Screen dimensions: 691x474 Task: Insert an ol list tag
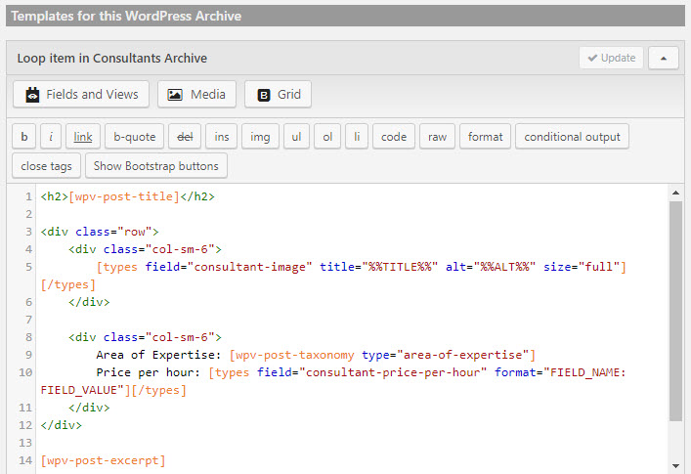click(x=327, y=137)
